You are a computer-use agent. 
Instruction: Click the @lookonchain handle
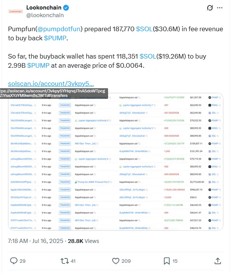[45, 16]
